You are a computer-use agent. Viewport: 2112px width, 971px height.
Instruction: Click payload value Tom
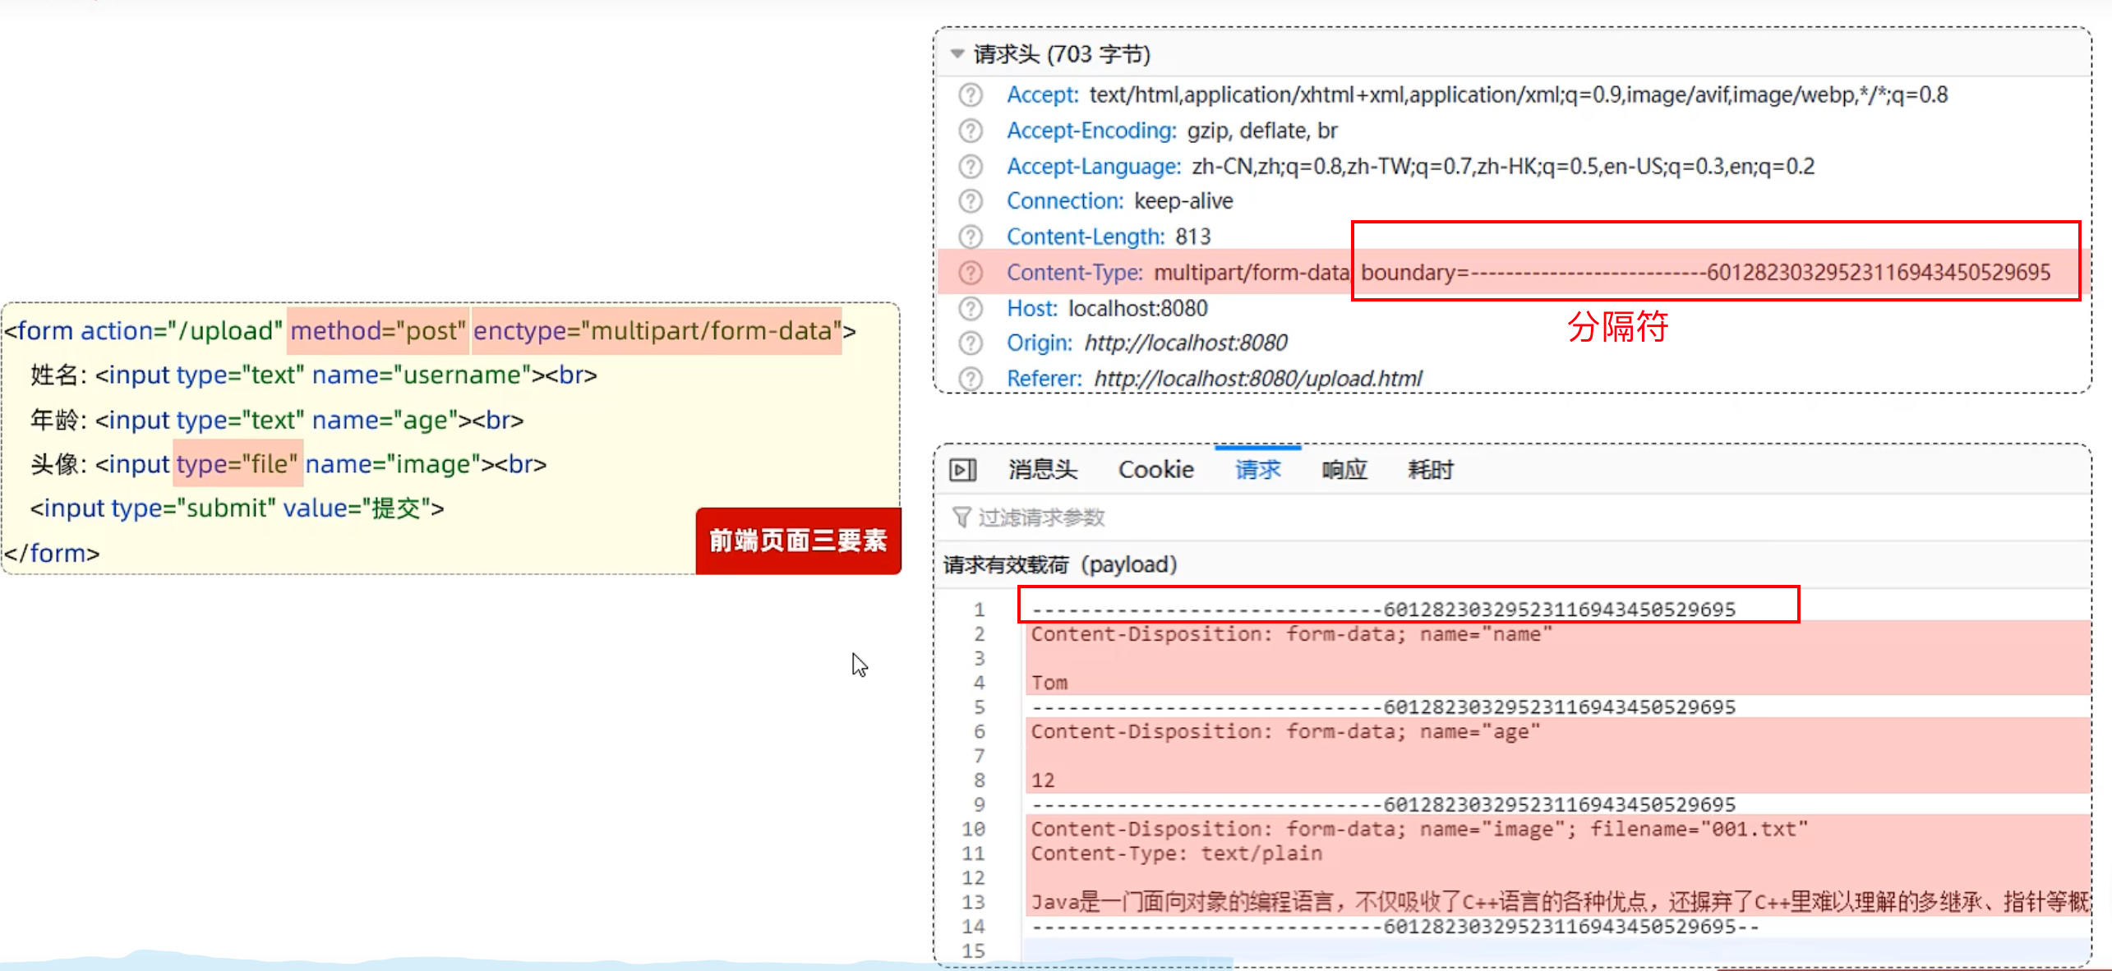tap(1049, 683)
